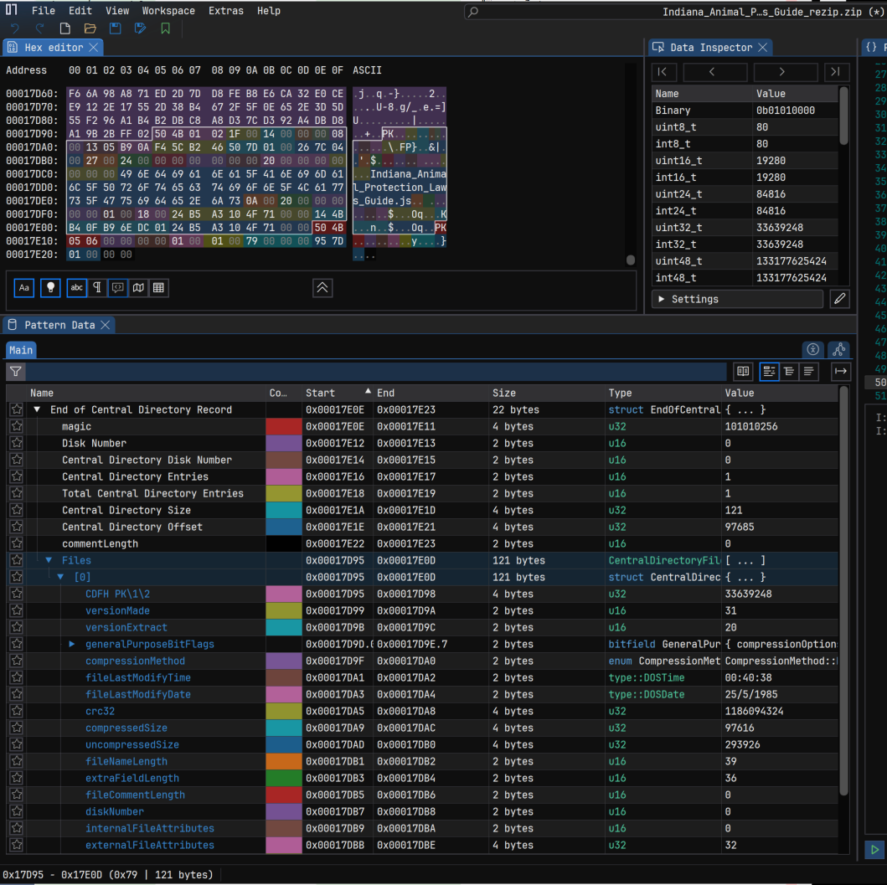The width and height of the screenshot is (887, 885).
Task: Open the Workspace menu
Action: tap(168, 11)
